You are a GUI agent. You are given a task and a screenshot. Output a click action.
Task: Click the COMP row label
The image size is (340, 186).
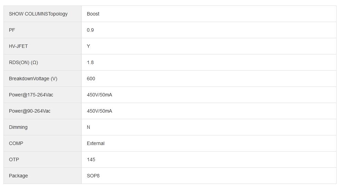coord(16,143)
